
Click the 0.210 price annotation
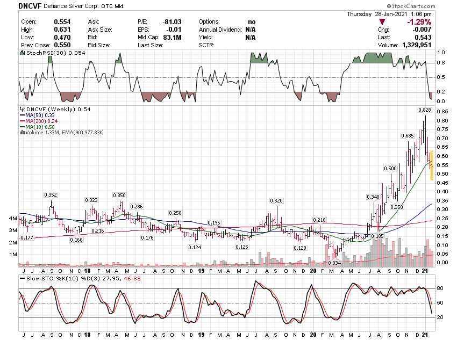pos(319,220)
